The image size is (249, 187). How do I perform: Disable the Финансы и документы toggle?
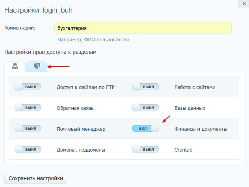coord(145,128)
